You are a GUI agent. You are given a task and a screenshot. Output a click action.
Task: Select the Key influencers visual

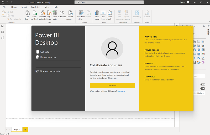pos(203,58)
